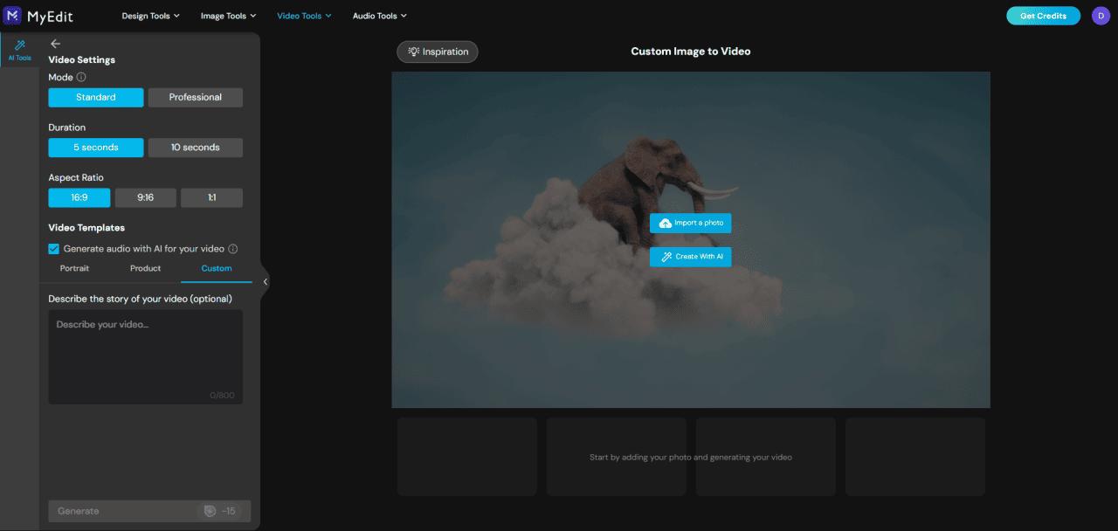
Task: Click the audio generation info icon
Action: 233,249
